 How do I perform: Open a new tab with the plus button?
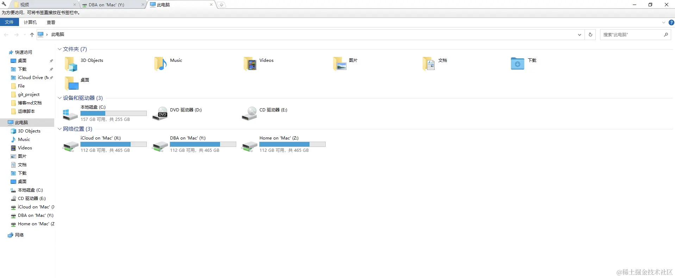pyautogui.click(x=221, y=5)
